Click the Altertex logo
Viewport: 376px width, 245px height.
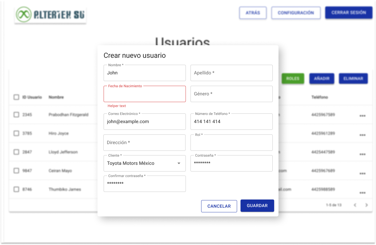[50, 15]
